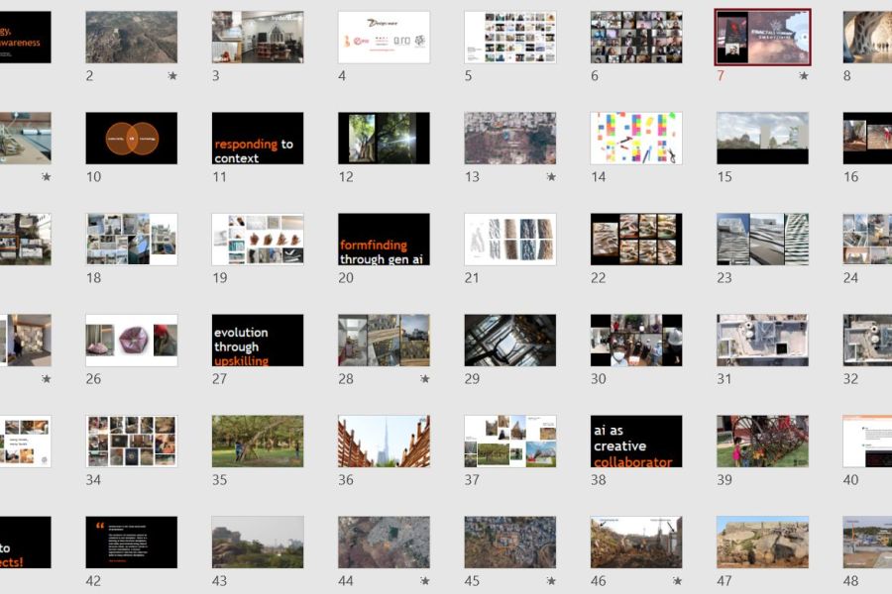Viewport: 892px width, 594px height.
Task: Select the 'evolution through upskilling' slide thumbnail
Action: (x=258, y=340)
